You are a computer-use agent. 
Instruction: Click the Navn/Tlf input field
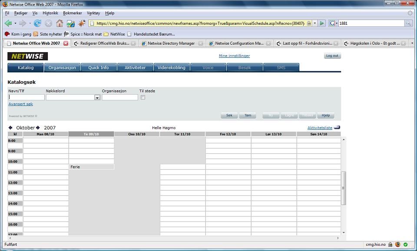26,97
